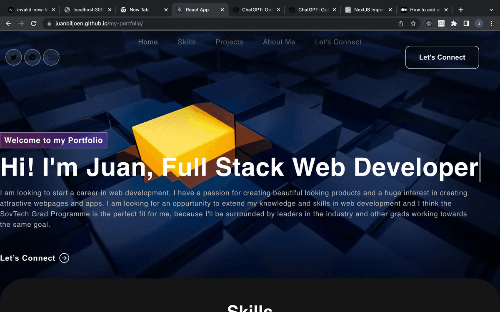Close the New Tab tab

pyautogui.click(x=166, y=10)
